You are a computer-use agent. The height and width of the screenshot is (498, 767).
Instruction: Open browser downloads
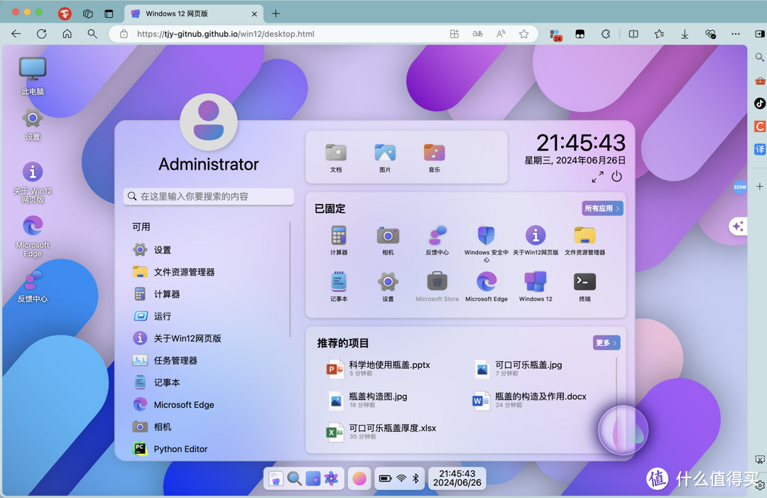click(685, 34)
